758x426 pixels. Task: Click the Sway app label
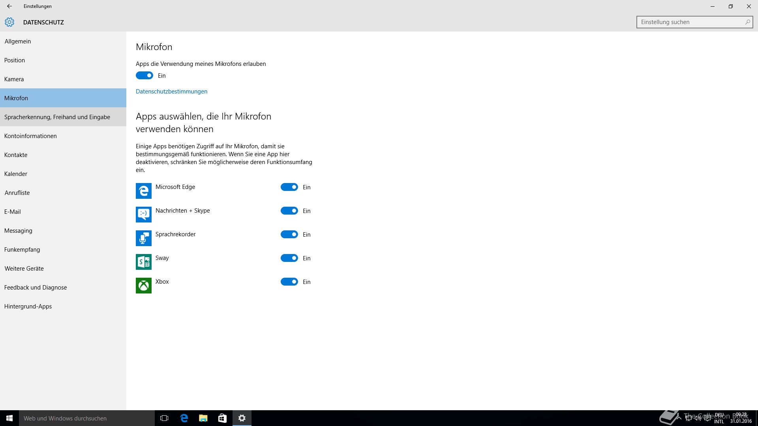(162, 258)
